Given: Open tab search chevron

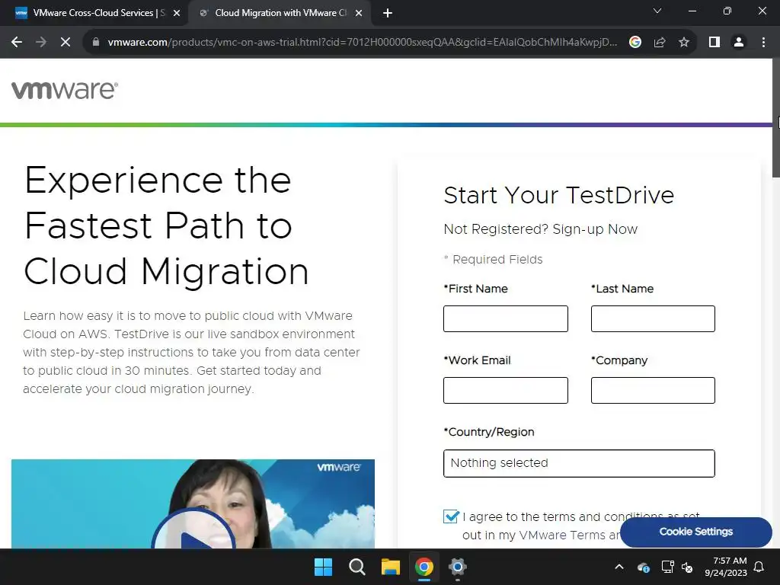Looking at the screenshot, I should coord(657,11).
